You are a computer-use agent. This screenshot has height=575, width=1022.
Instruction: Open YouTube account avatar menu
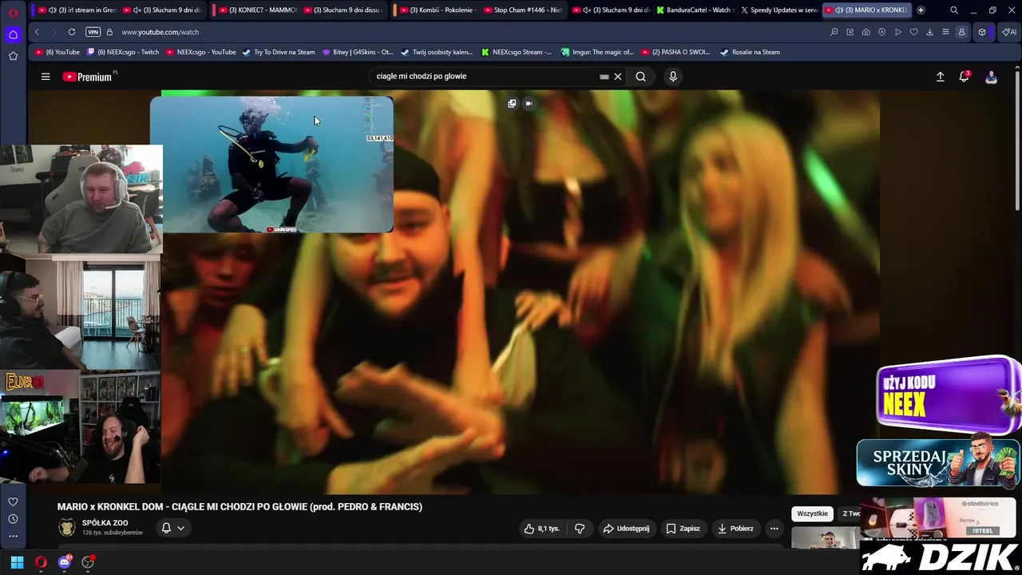click(991, 77)
